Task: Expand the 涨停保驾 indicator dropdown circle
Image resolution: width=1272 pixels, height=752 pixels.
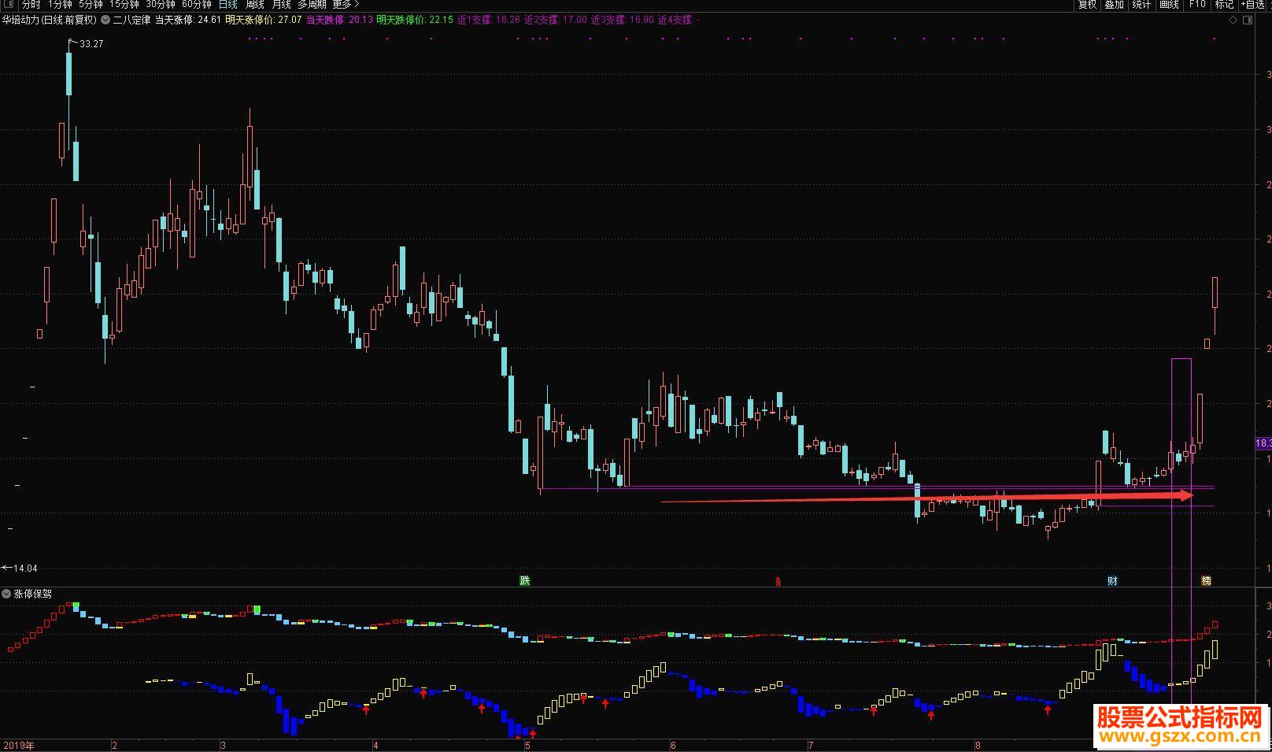Action: coord(6,594)
